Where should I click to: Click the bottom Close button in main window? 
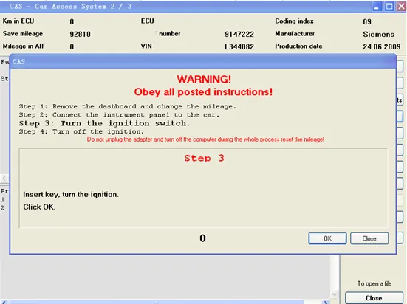[374, 298]
